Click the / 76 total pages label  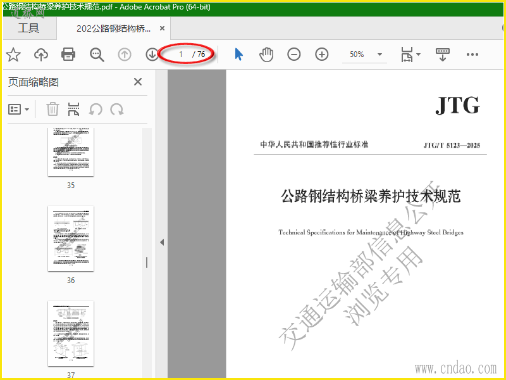pyautogui.click(x=199, y=54)
